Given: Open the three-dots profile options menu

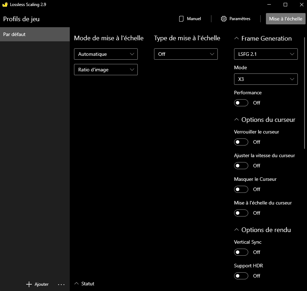Looking at the screenshot, I should 61,284.
